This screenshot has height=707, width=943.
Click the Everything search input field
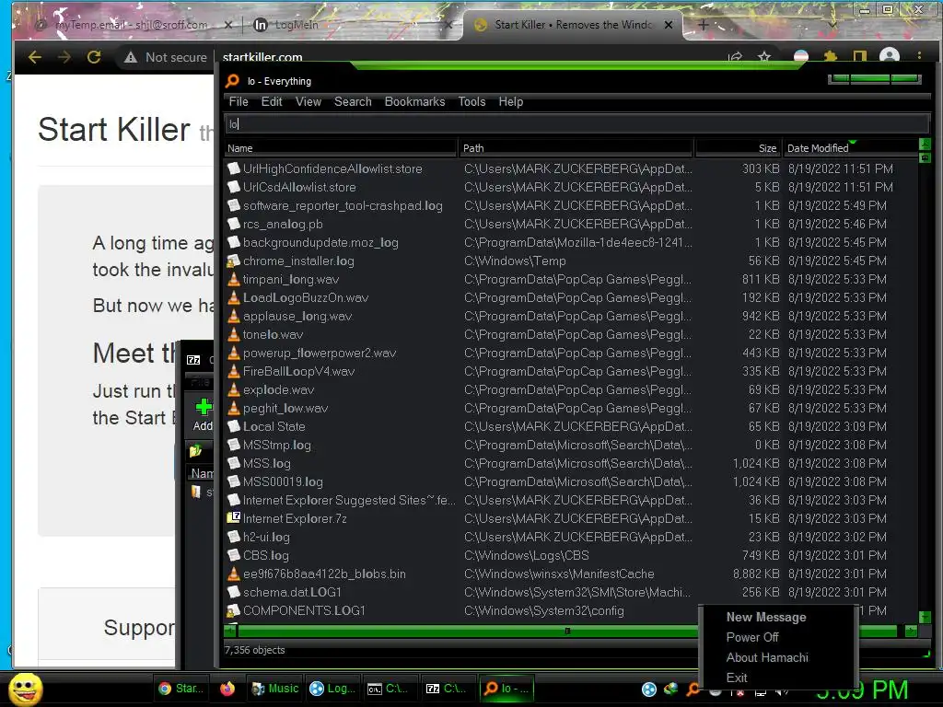(x=576, y=124)
